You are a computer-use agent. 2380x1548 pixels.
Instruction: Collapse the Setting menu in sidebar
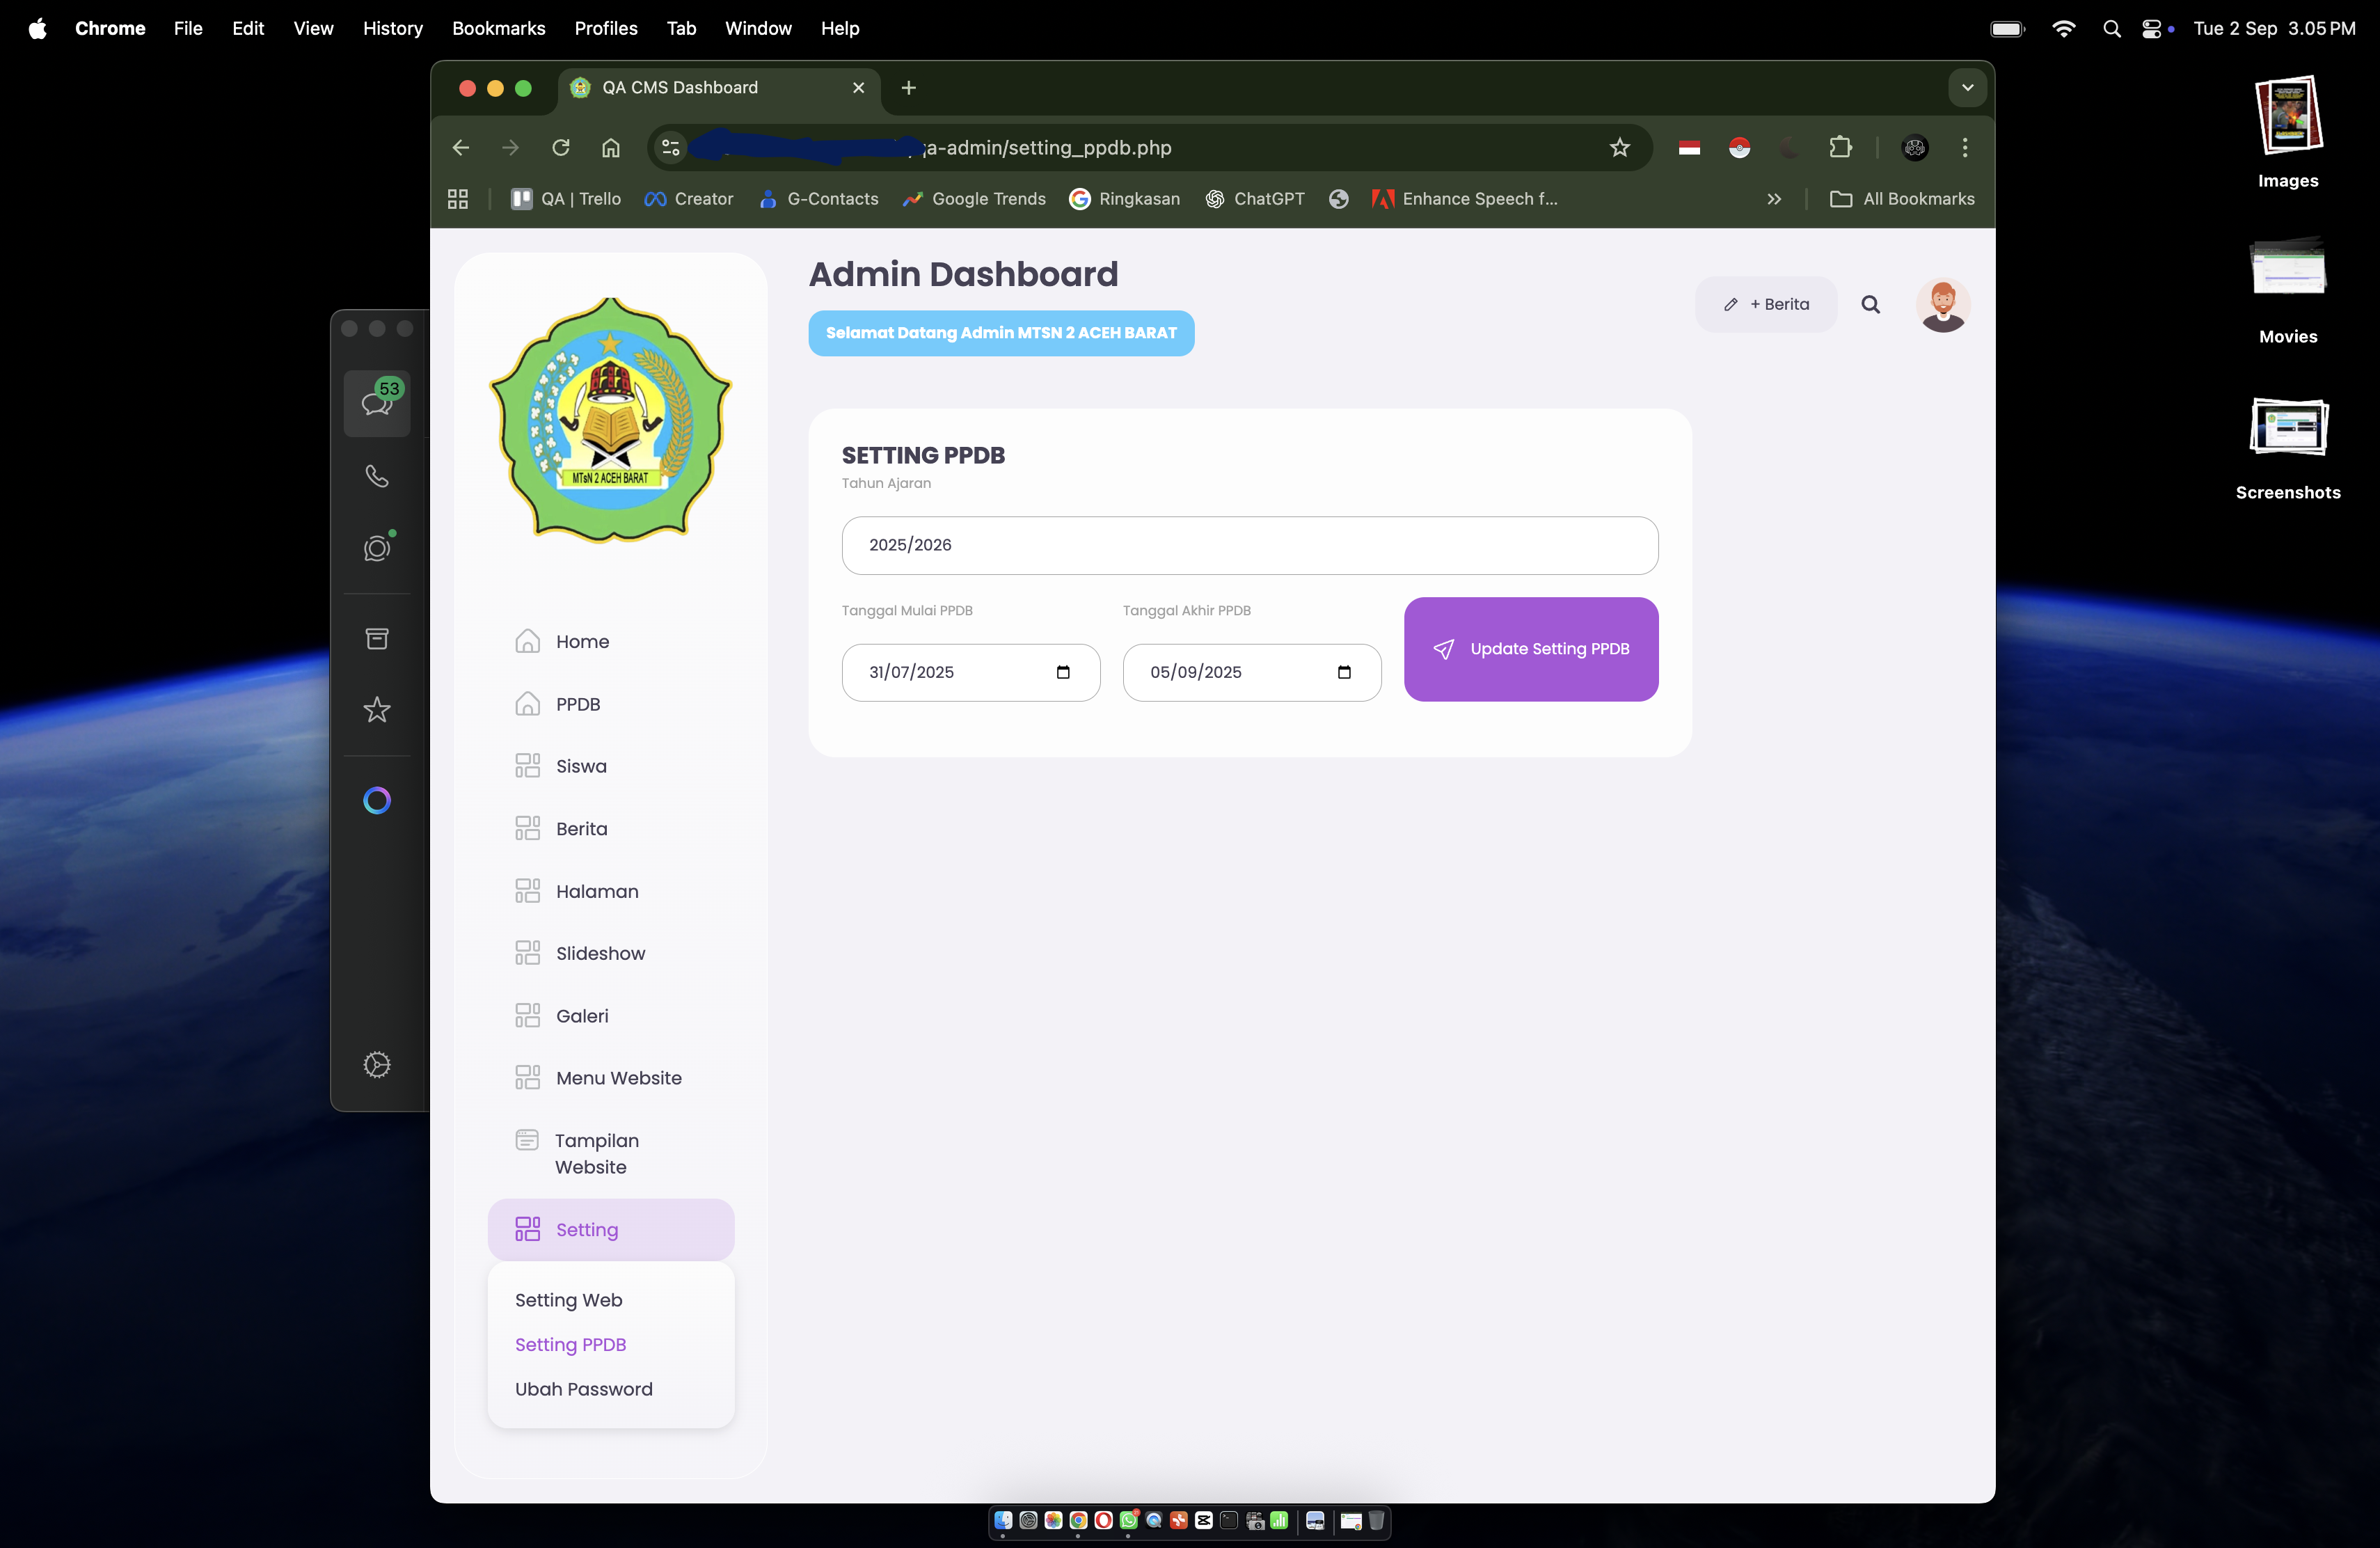610,1229
